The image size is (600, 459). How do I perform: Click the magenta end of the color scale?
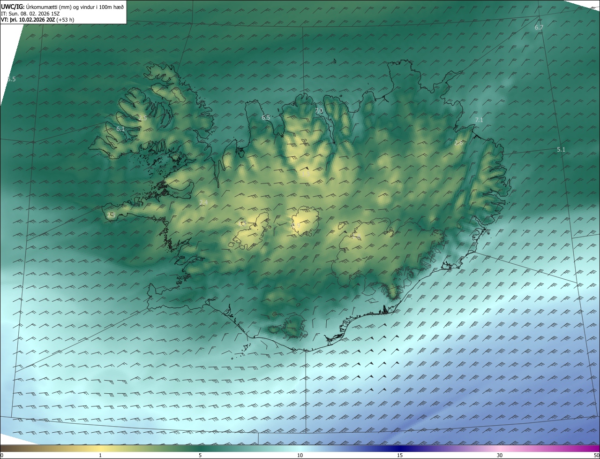pos(593,449)
